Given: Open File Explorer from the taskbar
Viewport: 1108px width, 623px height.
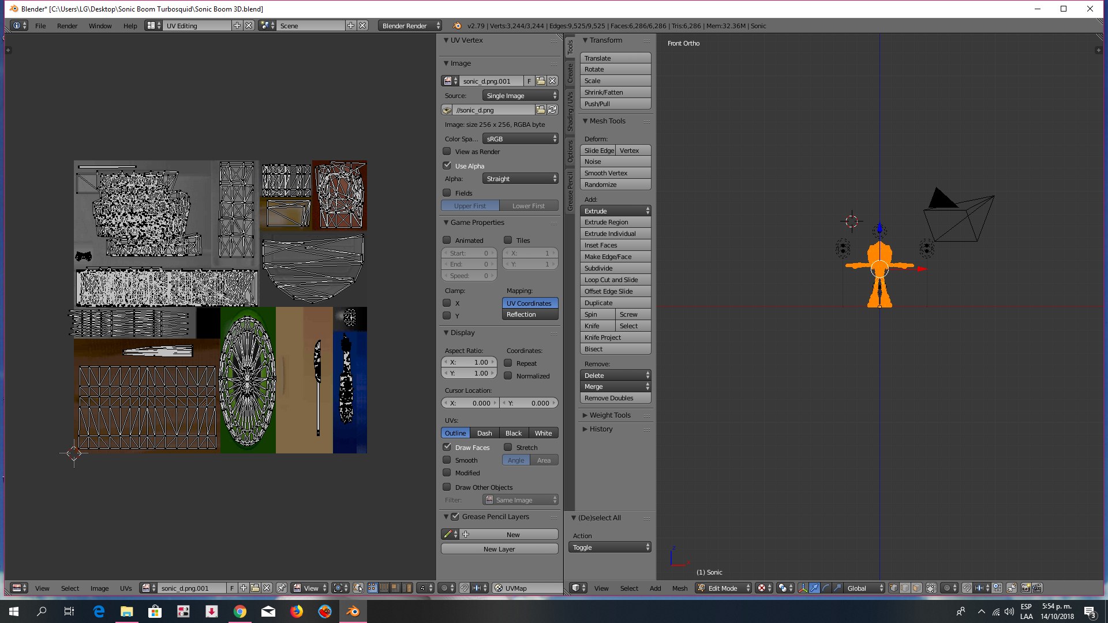Looking at the screenshot, I should 127,611.
